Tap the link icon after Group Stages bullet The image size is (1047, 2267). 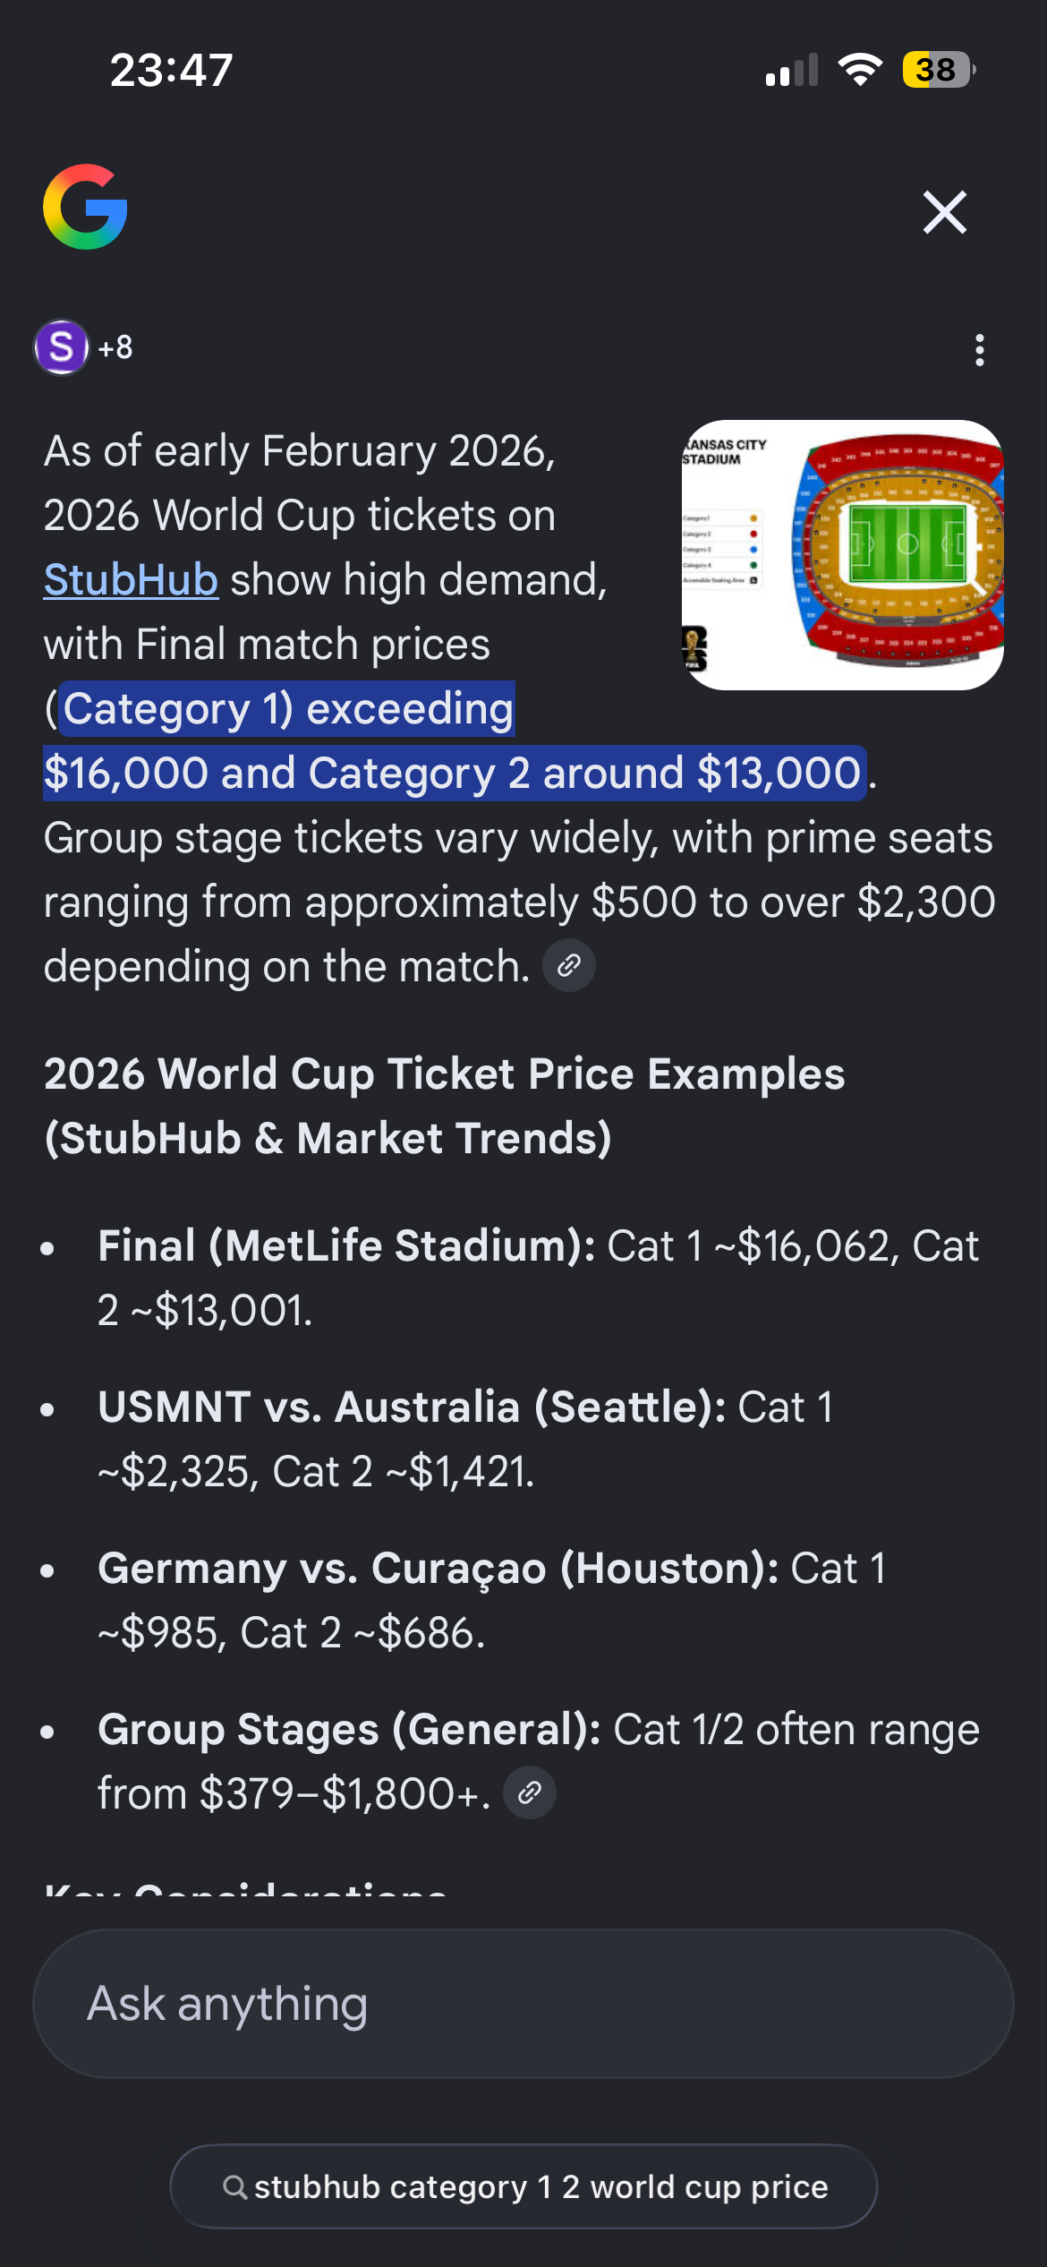(530, 1792)
